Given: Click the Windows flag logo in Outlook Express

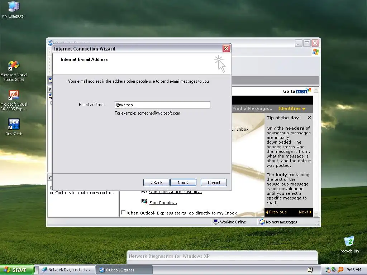Looking at the screenshot, I should point(315,52).
